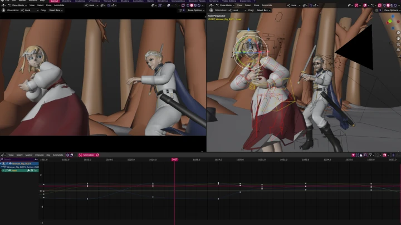The width and height of the screenshot is (401, 225).
Task: Click the 1027 current frame marker
Action: 175,159
